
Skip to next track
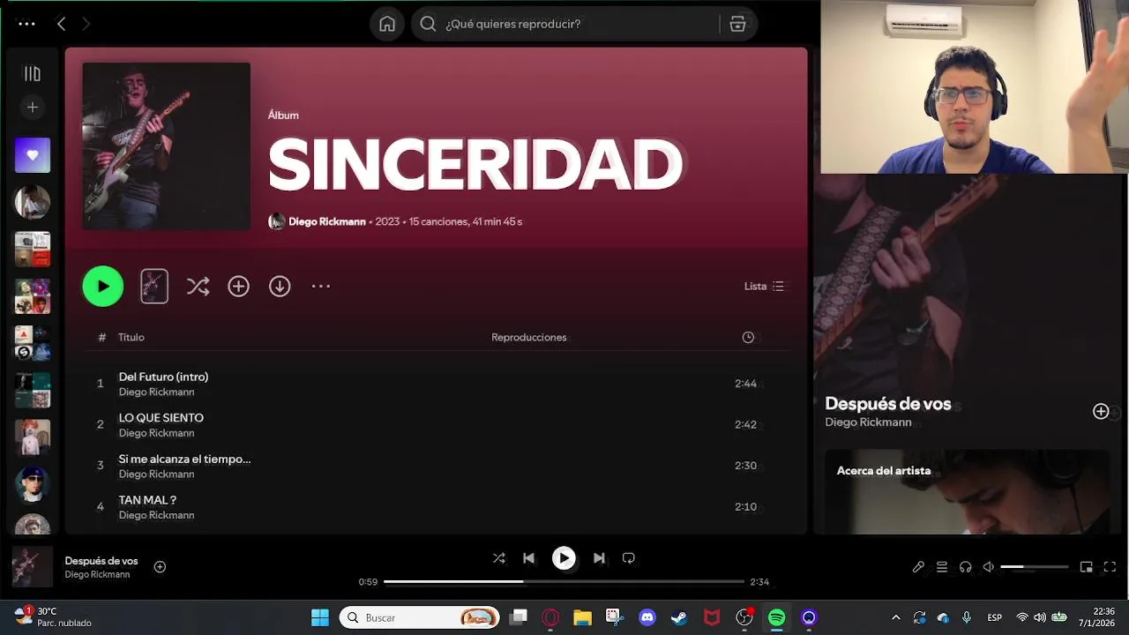(599, 558)
